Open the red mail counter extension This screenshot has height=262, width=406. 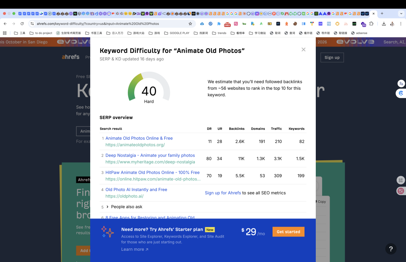tap(227, 24)
